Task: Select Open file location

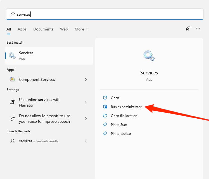Action: [124, 116]
